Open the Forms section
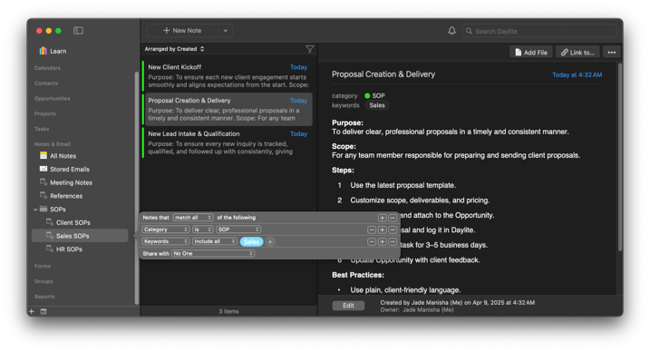 coord(43,266)
